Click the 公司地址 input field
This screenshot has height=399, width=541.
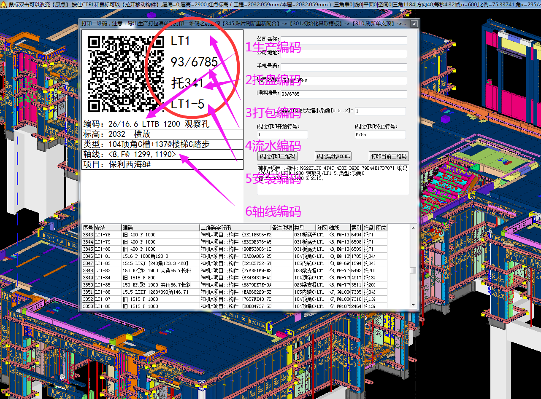pos(344,54)
